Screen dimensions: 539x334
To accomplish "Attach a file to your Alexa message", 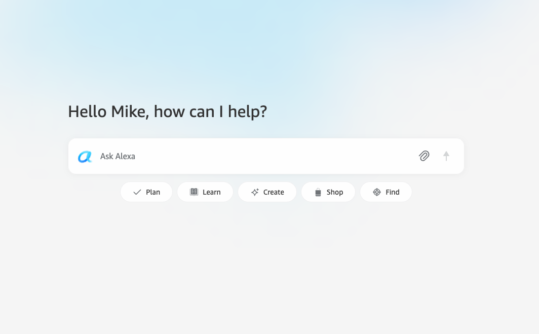I will pyautogui.click(x=424, y=156).
